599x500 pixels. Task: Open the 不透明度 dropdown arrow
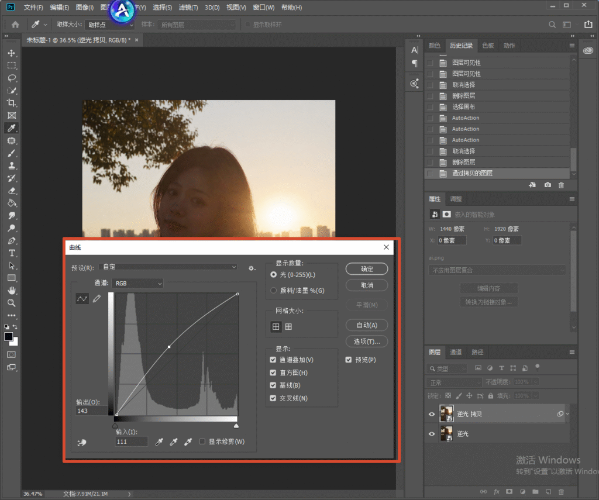pos(536,382)
